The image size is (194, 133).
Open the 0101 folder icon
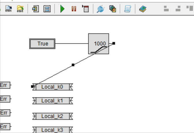click(20, 9)
